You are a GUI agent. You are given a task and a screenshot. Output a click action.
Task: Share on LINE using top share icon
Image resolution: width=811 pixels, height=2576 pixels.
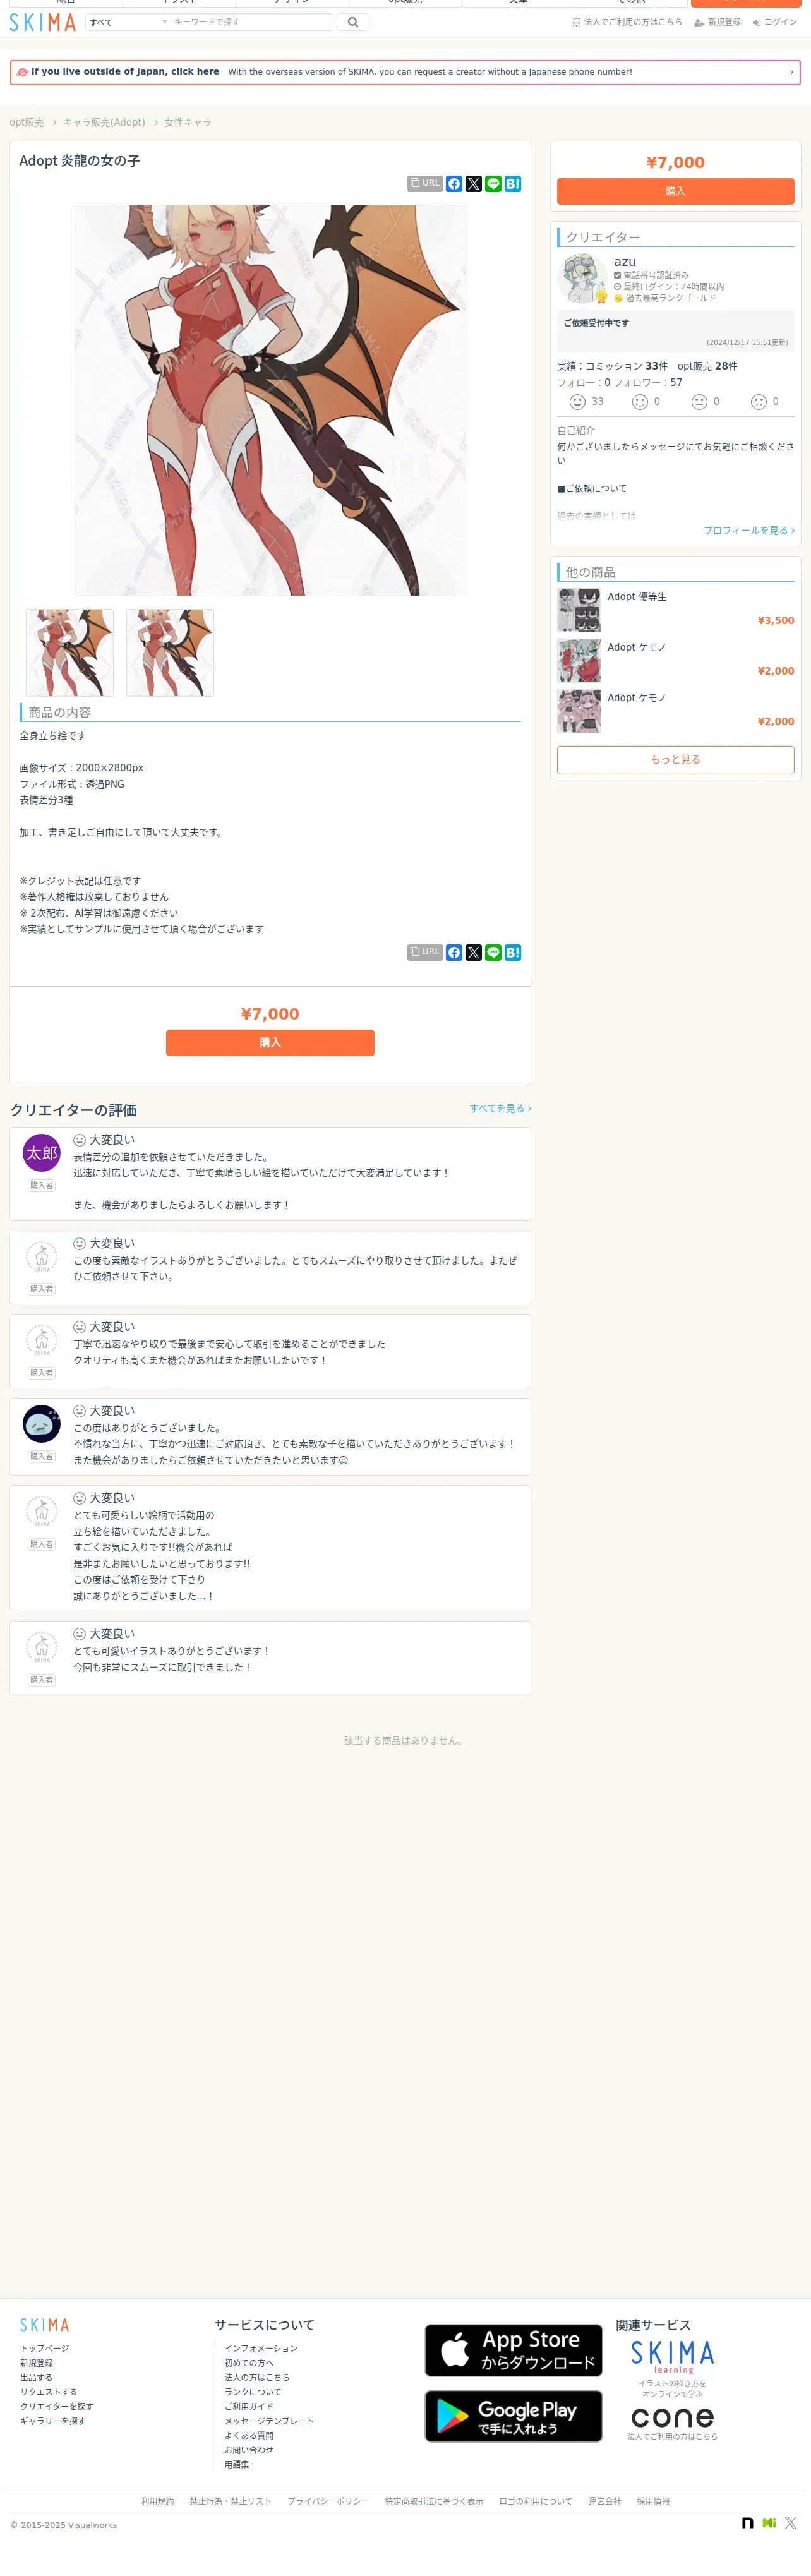click(493, 184)
